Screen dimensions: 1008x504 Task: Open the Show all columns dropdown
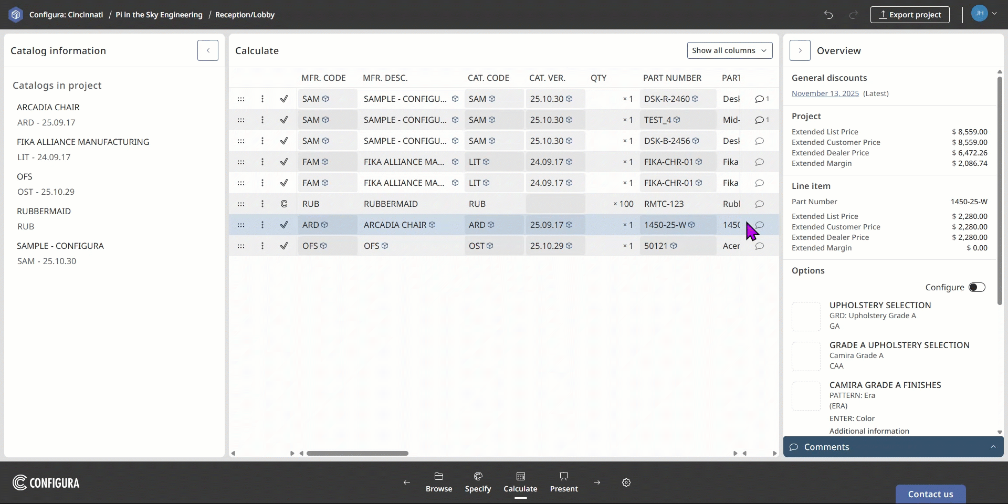pos(730,50)
